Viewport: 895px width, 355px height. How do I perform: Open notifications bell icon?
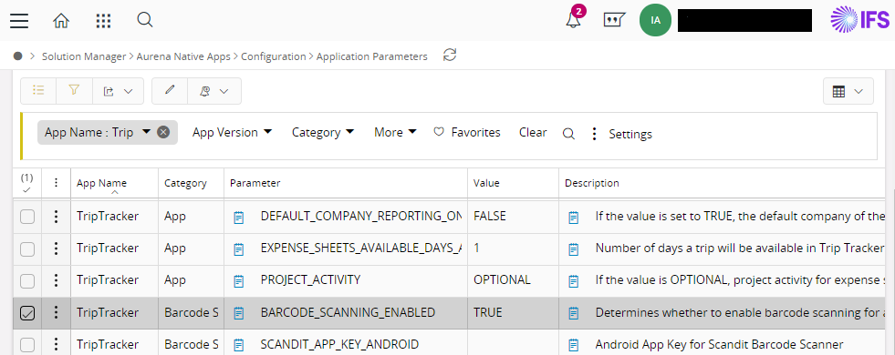[573, 20]
